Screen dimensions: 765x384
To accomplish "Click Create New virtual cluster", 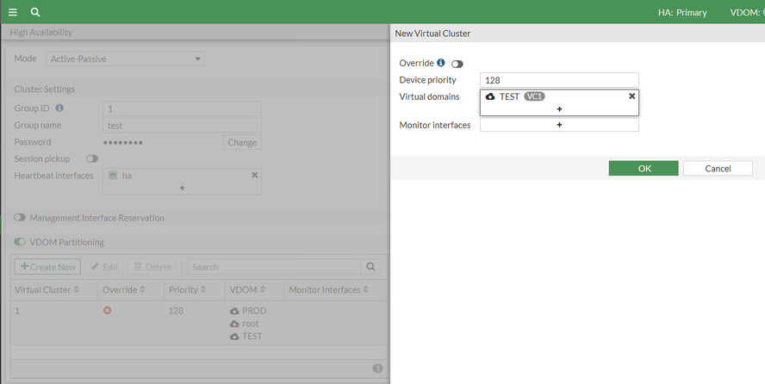I will tap(48, 267).
